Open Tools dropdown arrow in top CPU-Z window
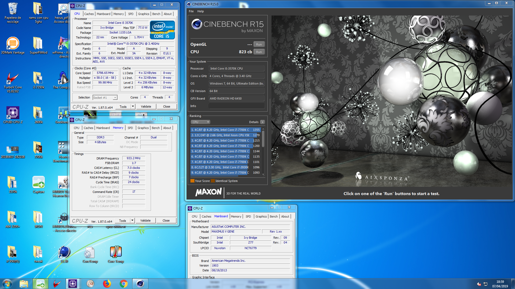This screenshot has width=515, height=289. 133,107
